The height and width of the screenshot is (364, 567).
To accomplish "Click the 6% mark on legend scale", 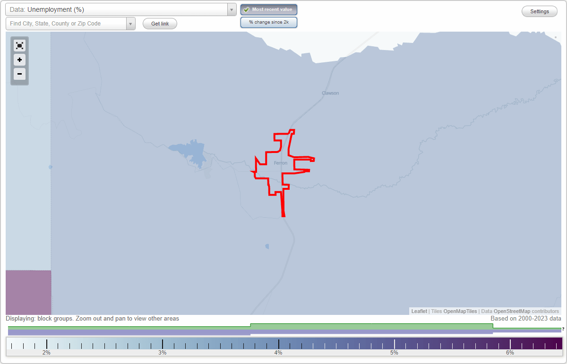I will [510, 353].
